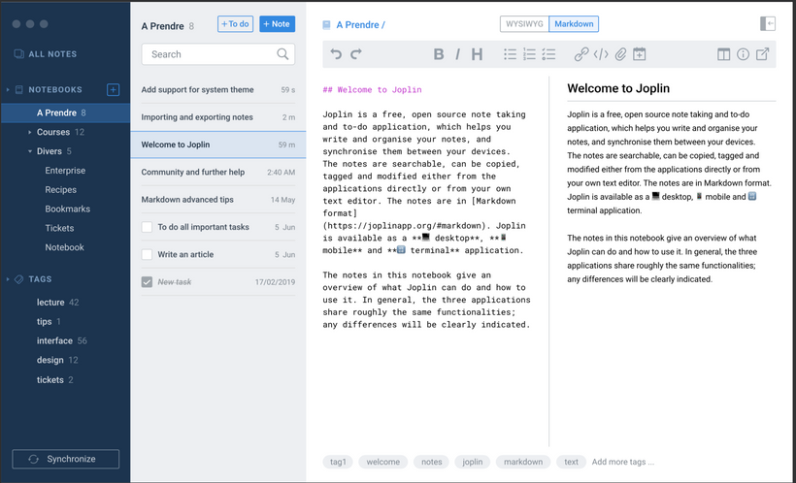
Task: Switch editor to Markdown mode
Action: pyautogui.click(x=574, y=24)
